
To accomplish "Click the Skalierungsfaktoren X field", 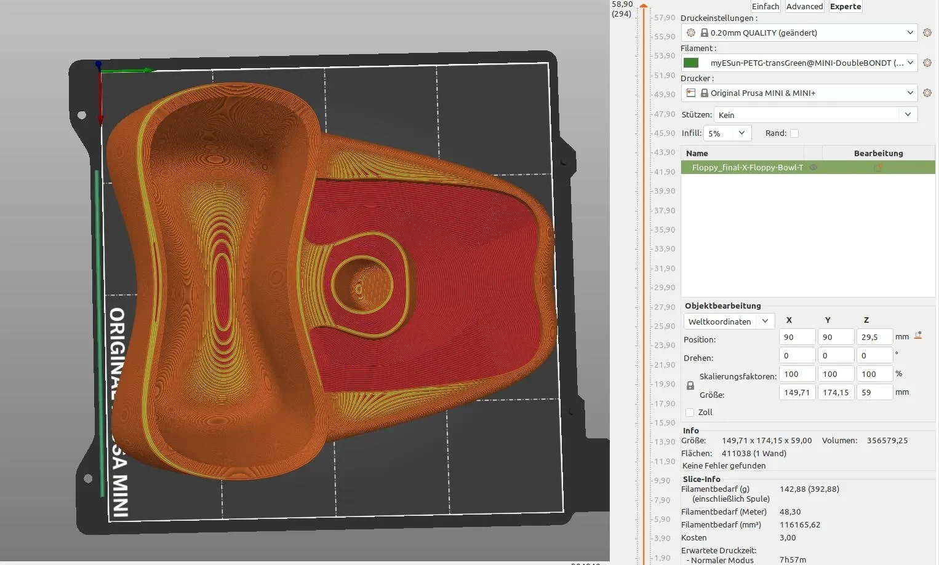I will 797,374.
